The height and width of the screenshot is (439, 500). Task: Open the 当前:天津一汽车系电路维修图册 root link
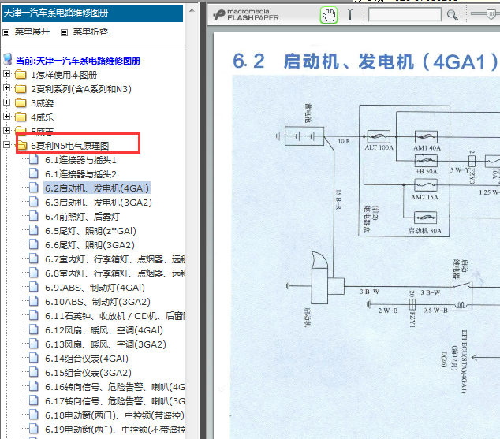(x=78, y=61)
